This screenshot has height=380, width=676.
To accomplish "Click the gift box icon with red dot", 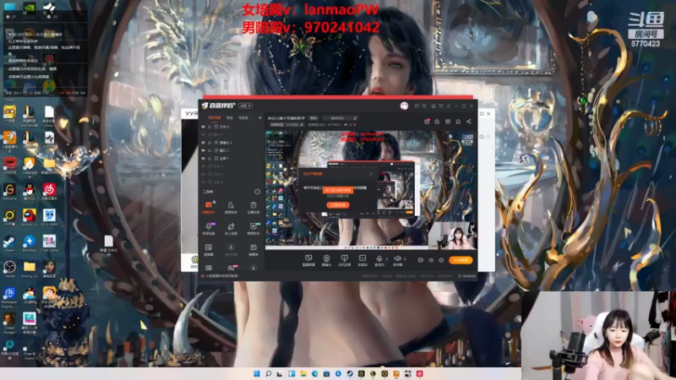I will point(427,122).
